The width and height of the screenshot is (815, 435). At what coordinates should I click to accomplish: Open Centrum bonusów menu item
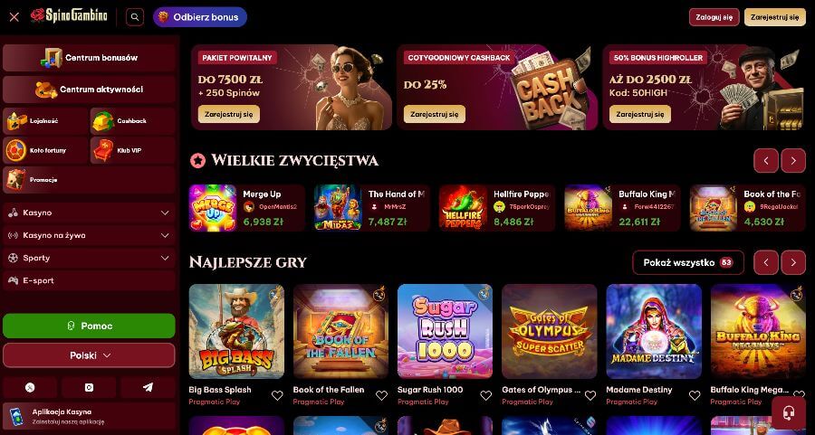click(90, 58)
